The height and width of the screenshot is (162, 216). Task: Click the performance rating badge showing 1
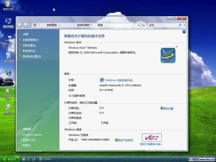(102, 80)
